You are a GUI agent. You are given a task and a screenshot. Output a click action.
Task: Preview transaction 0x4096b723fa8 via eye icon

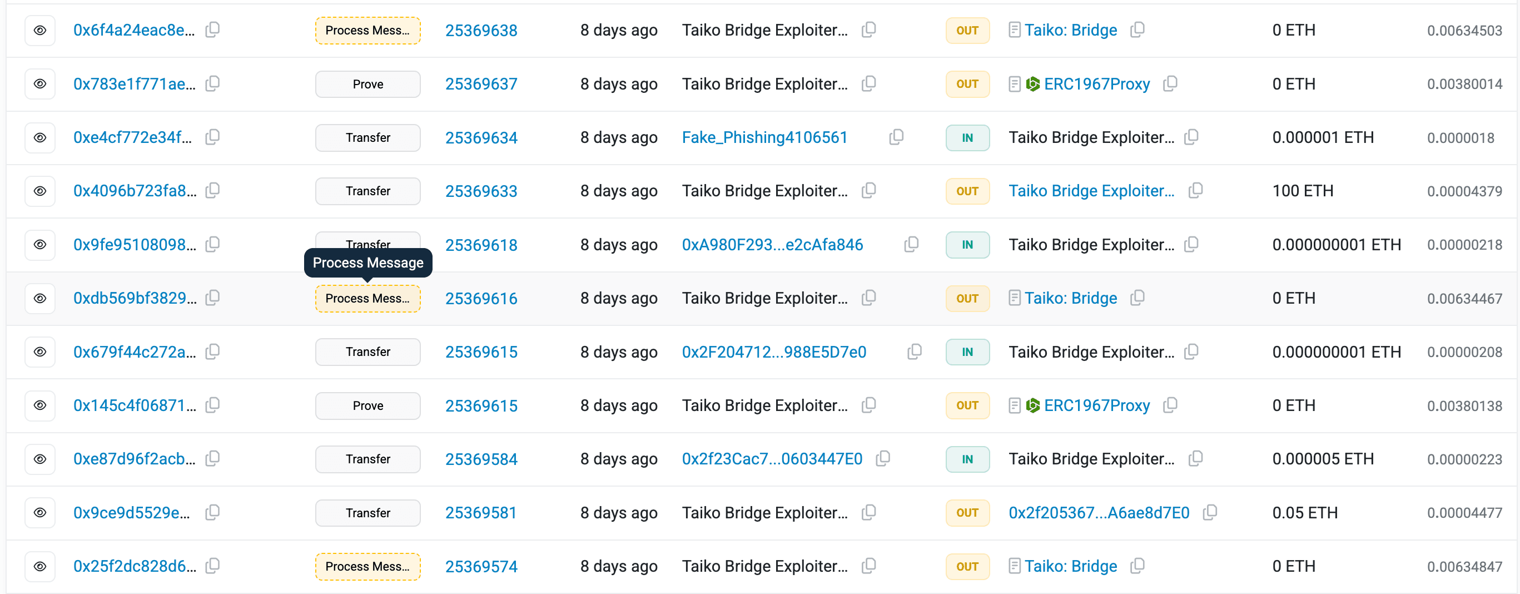(39, 191)
